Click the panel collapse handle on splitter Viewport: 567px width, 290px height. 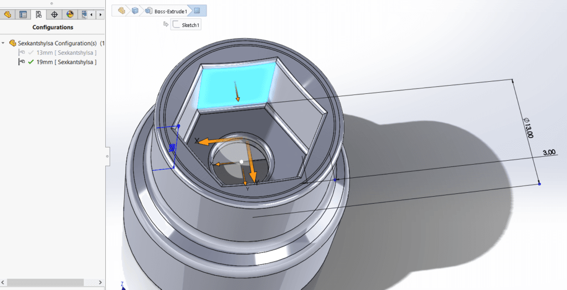coord(107,156)
